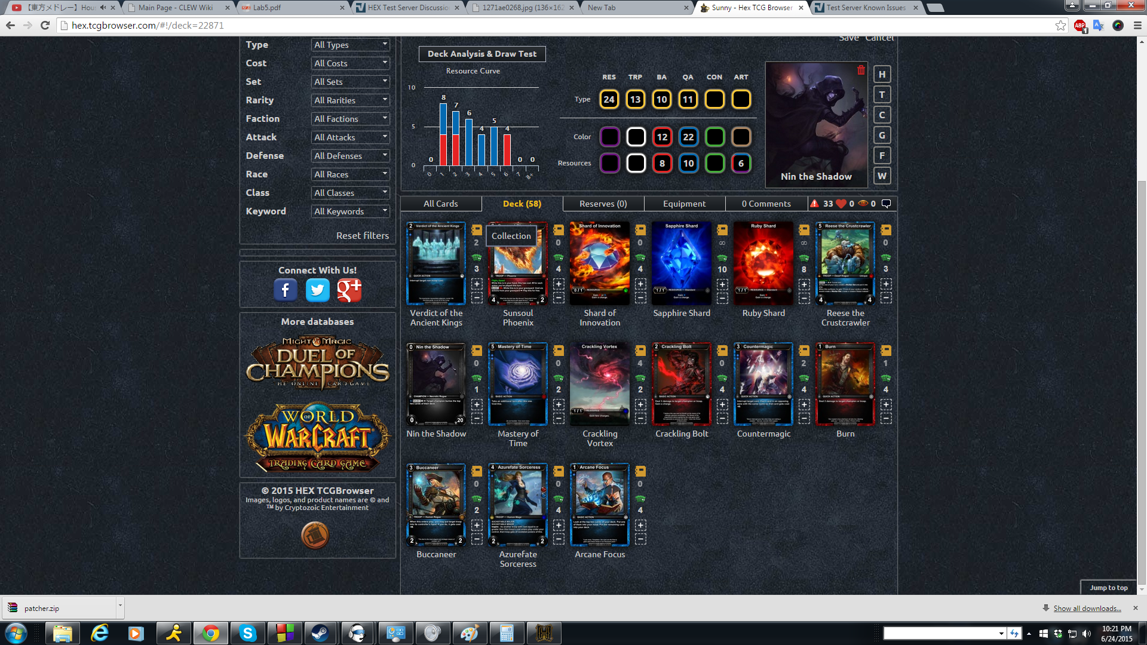Toggle the T filter button beside champion
The width and height of the screenshot is (1147, 645).
pos(882,95)
